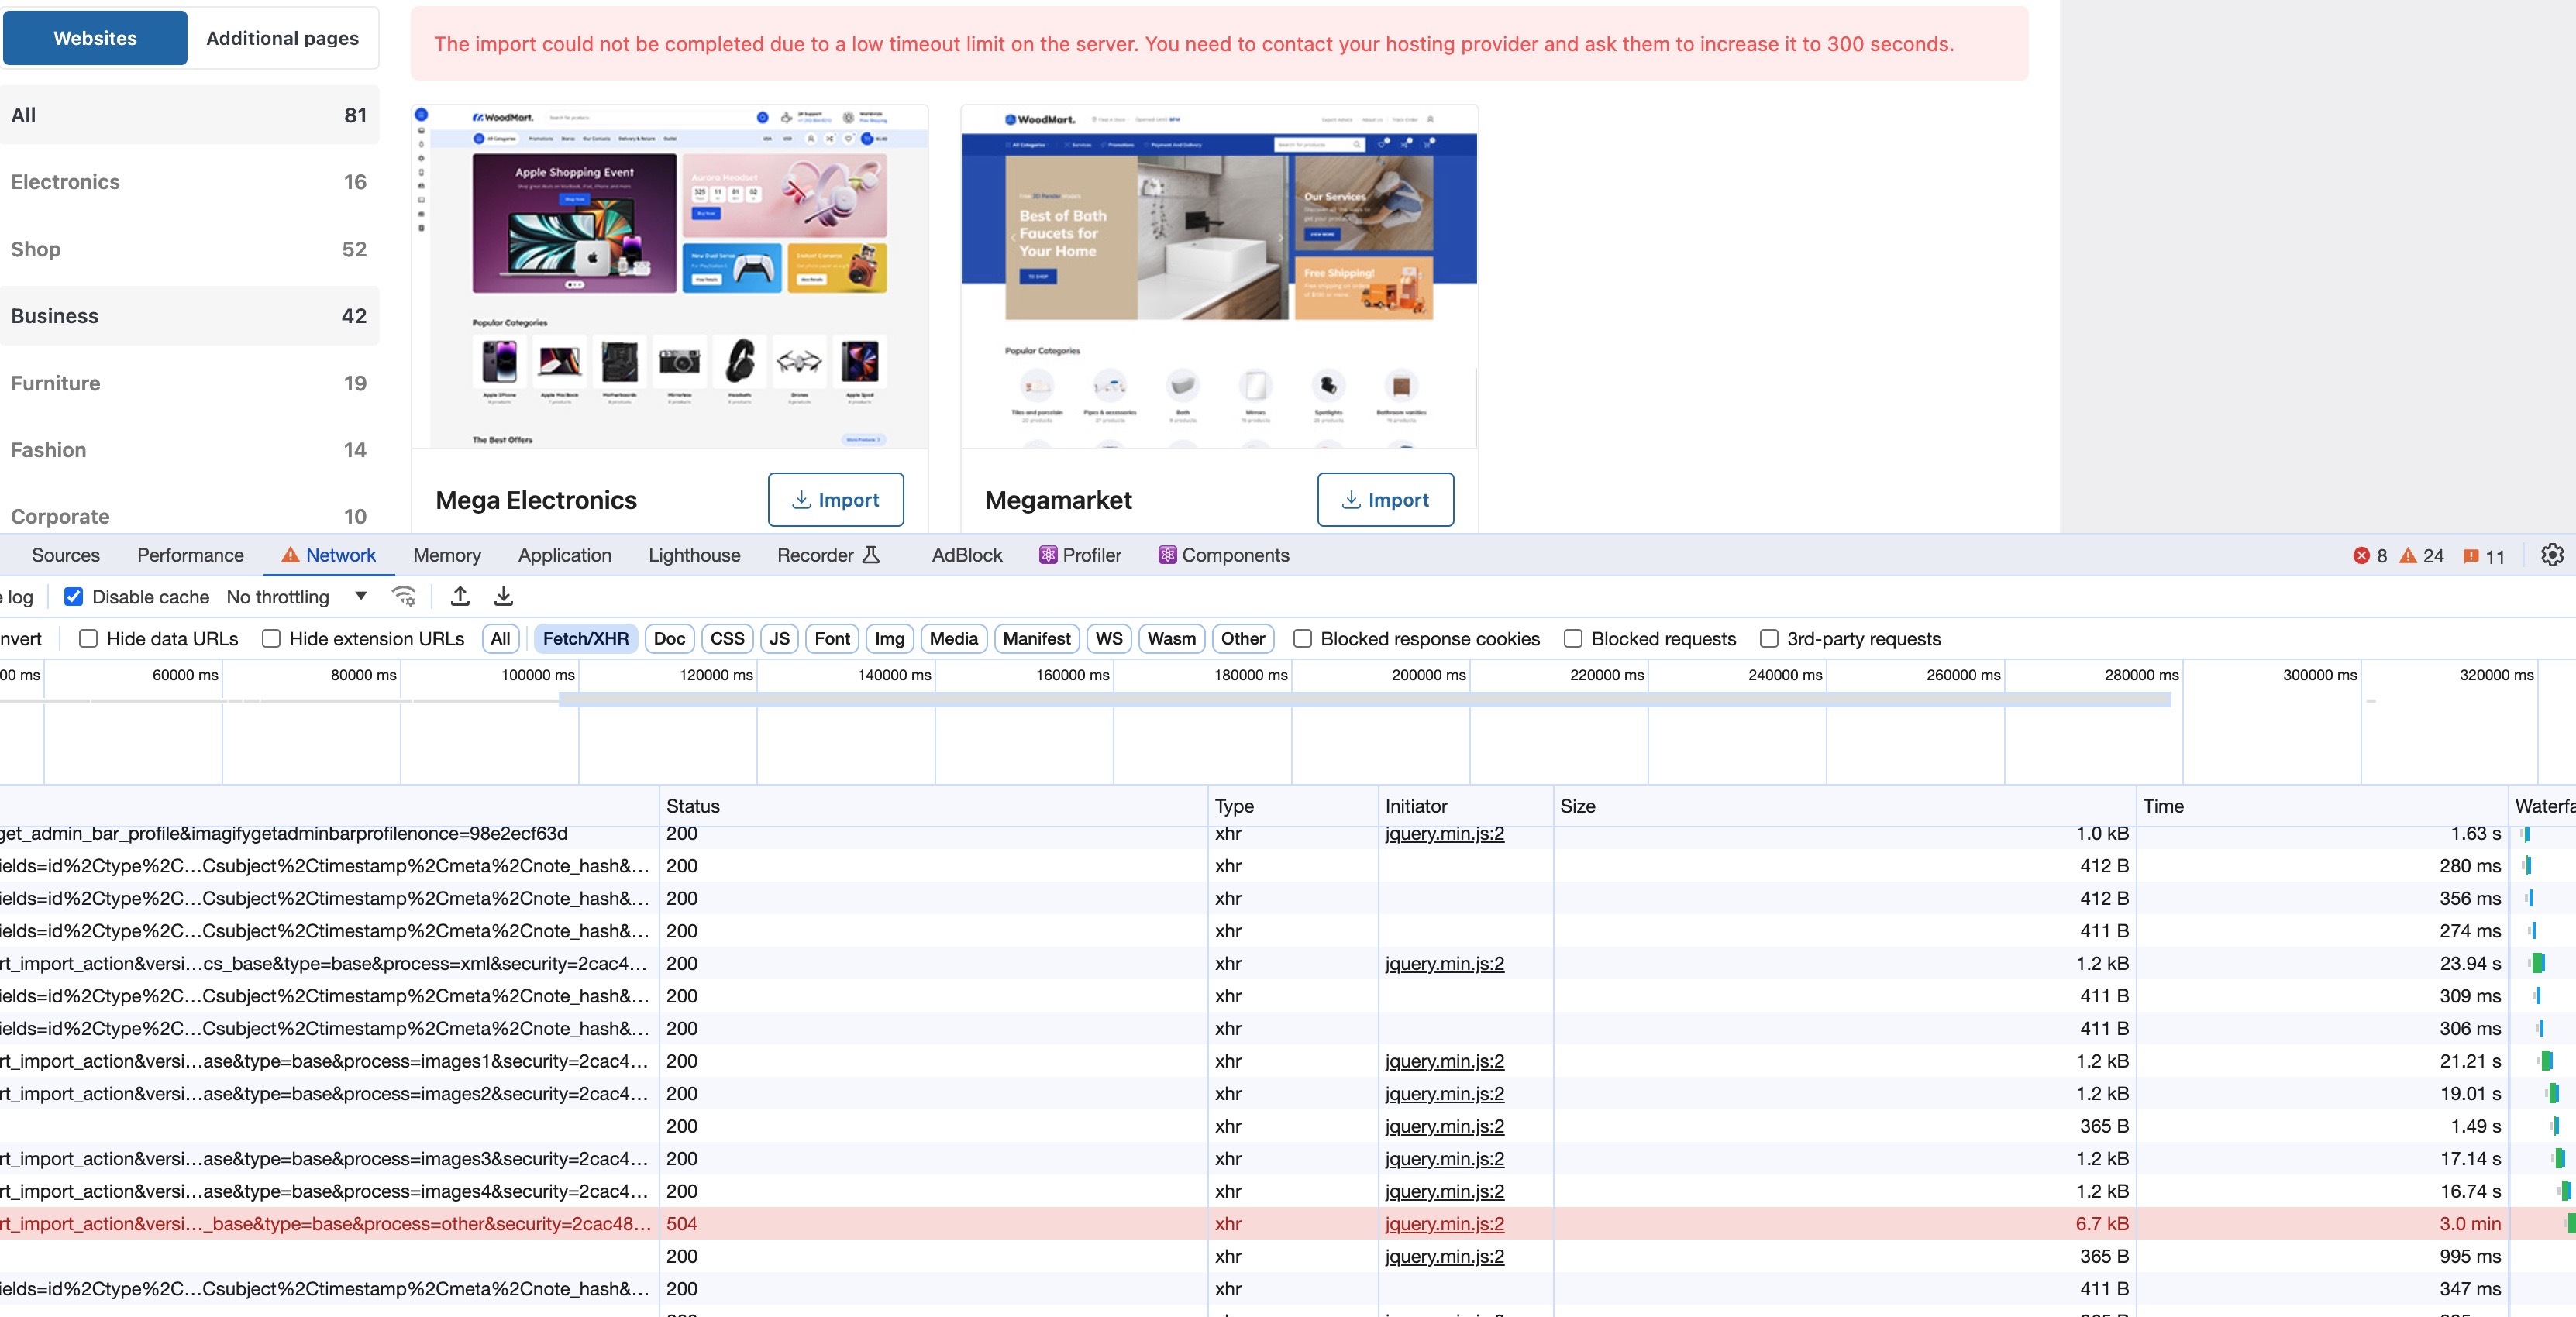
Task: Import the Mega Electronics demo
Action: pos(835,499)
